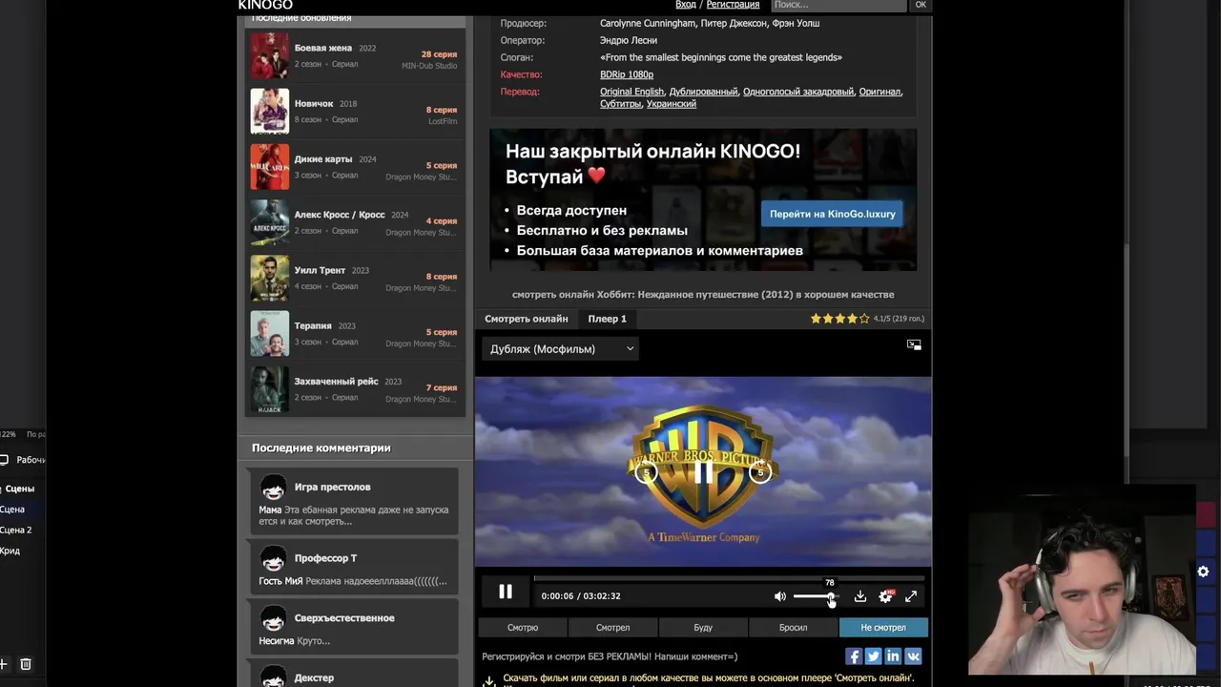This screenshot has height=687, width=1221.
Task: Toggle picture-in-picture icon above the video
Action: [914, 344]
